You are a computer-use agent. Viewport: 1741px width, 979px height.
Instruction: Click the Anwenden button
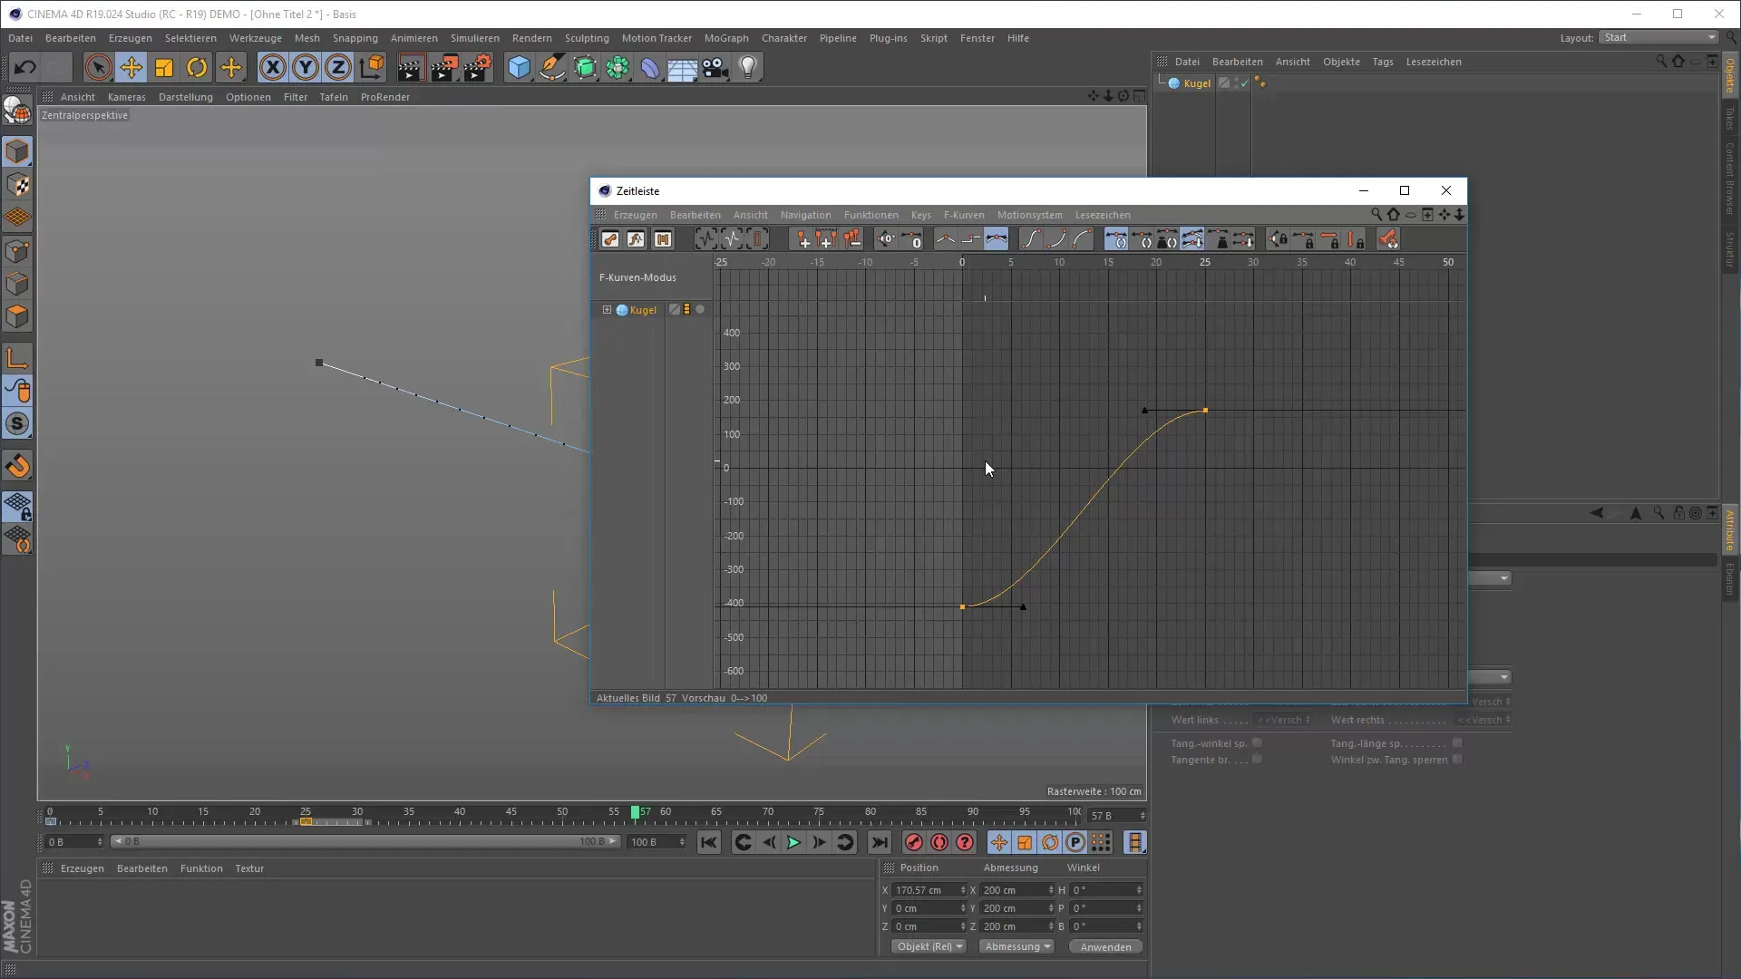point(1105,946)
